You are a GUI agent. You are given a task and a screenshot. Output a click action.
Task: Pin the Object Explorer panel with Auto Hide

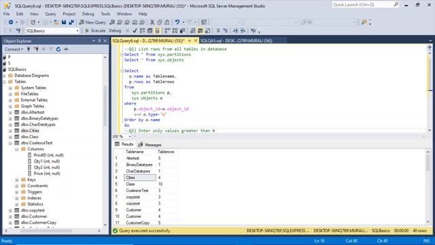[99, 41]
